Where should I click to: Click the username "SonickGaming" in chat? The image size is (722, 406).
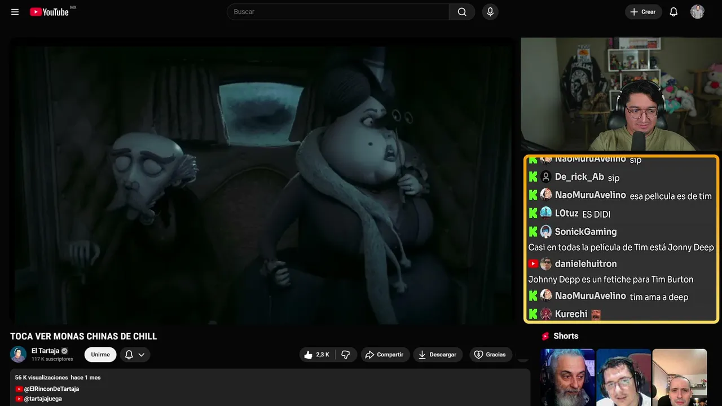tap(585, 231)
